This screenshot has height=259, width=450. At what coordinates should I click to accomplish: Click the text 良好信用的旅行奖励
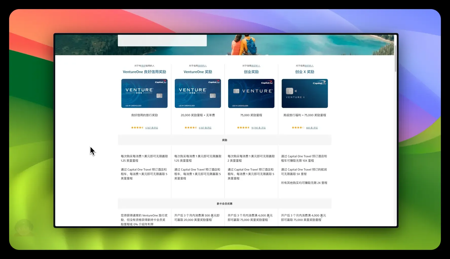(x=144, y=115)
